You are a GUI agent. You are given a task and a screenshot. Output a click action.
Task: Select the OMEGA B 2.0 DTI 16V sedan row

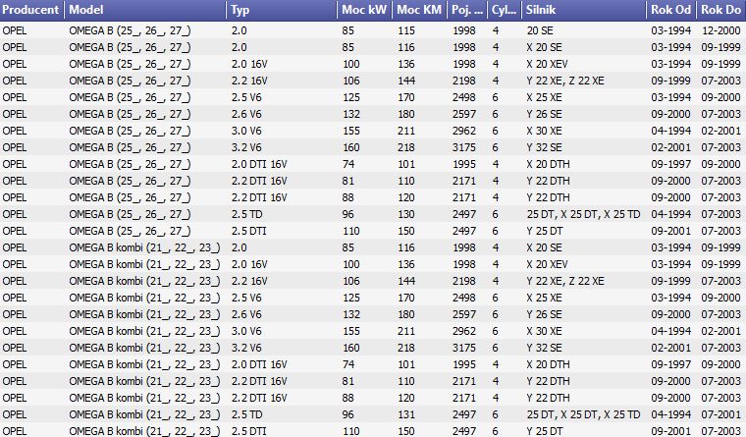tap(373, 164)
